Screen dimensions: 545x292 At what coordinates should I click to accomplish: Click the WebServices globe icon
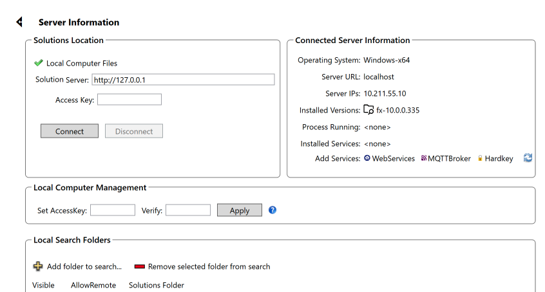coord(367,158)
